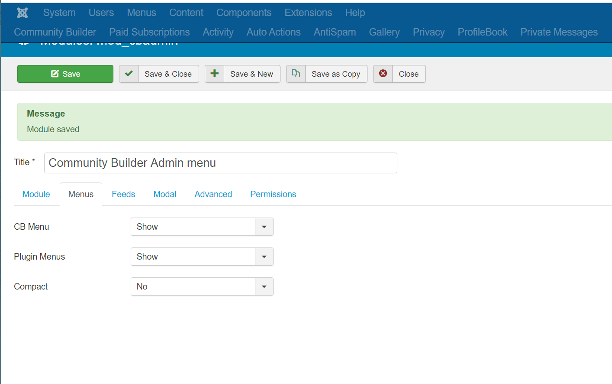Open the Components menu
This screenshot has height=384, width=612.
(x=244, y=13)
